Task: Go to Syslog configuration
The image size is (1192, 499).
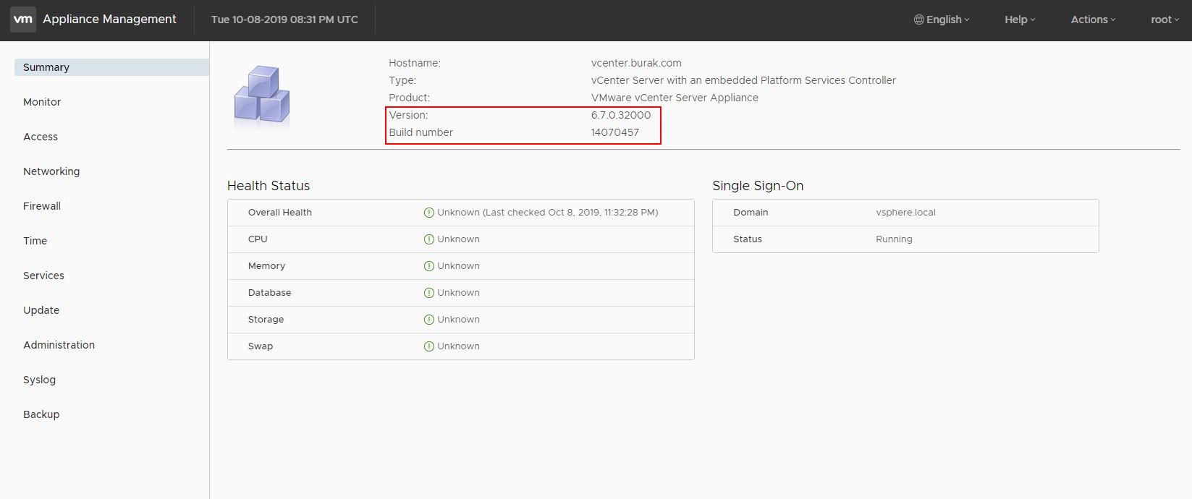Action: pyautogui.click(x=39, y=380)
